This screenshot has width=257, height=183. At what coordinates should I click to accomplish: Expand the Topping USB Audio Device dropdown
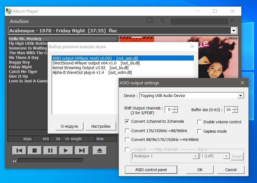click(x=241, y=96)
